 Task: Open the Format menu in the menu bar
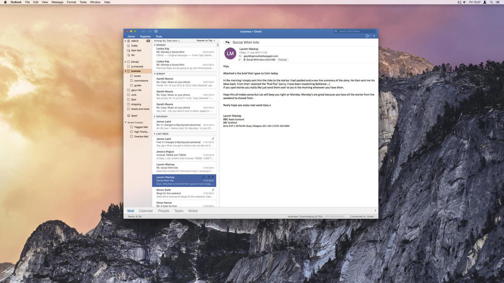(x=71, y=2)
